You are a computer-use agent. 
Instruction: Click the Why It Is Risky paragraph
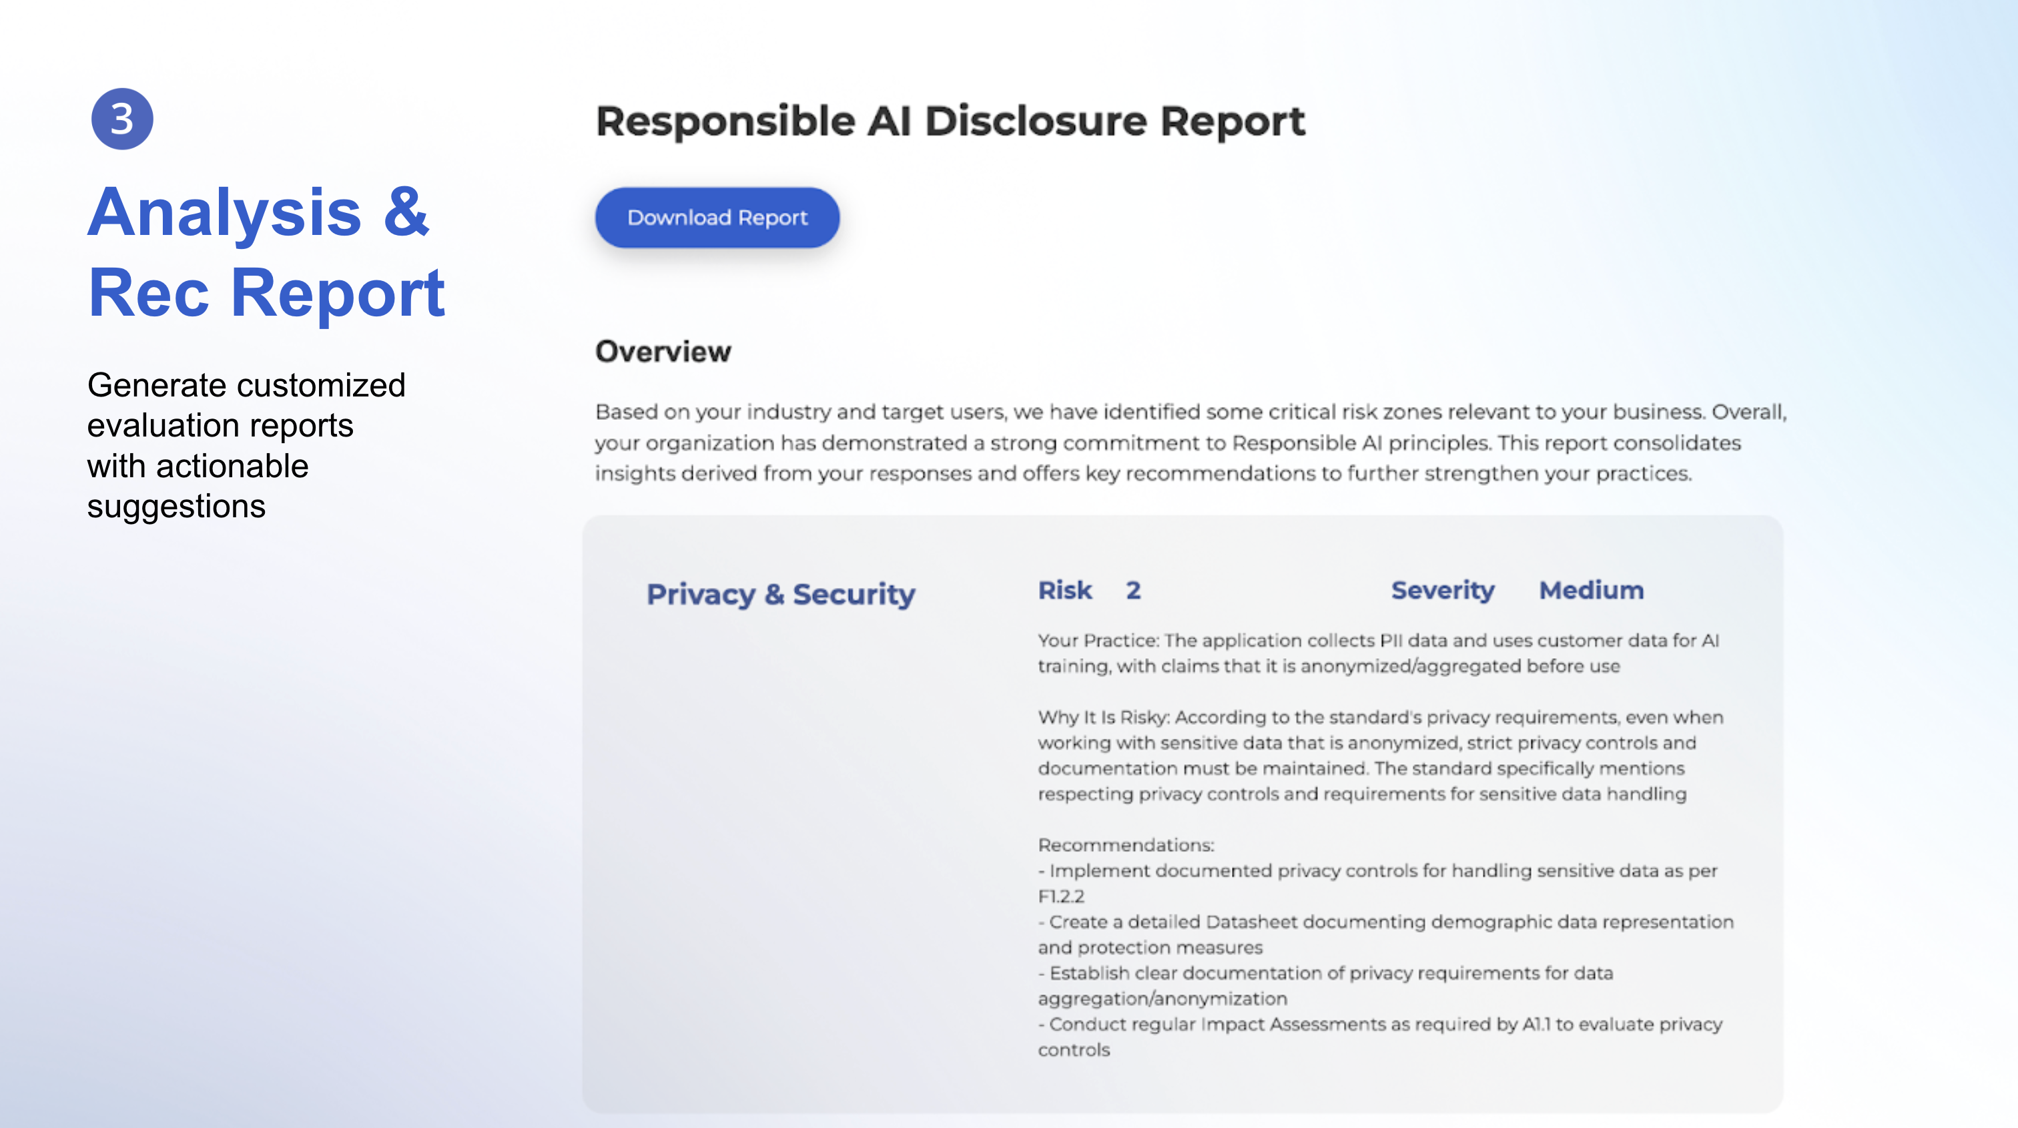1379,755
